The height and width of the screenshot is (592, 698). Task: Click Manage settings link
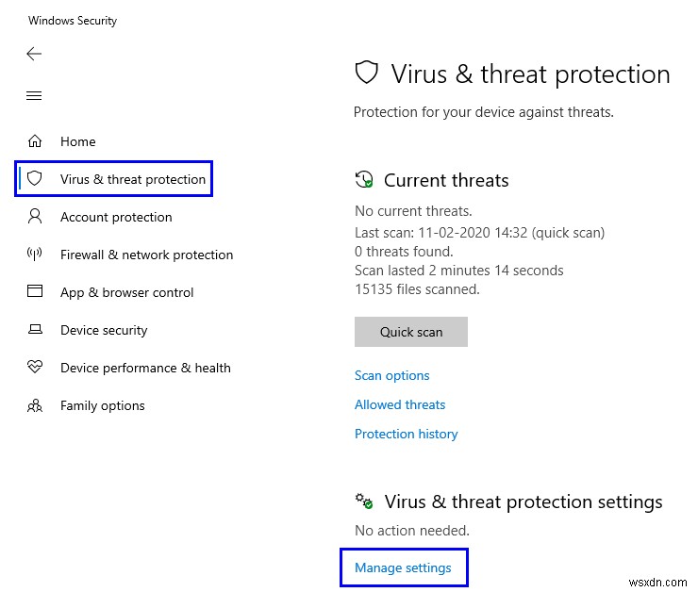coord(403,567)
